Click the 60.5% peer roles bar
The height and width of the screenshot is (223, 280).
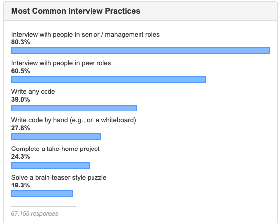(108, 79)
